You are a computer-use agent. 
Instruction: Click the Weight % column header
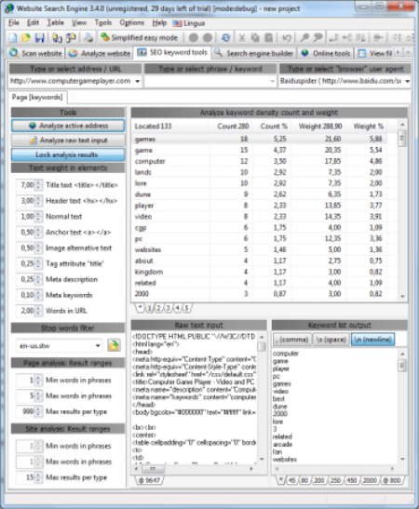(366, 127)
